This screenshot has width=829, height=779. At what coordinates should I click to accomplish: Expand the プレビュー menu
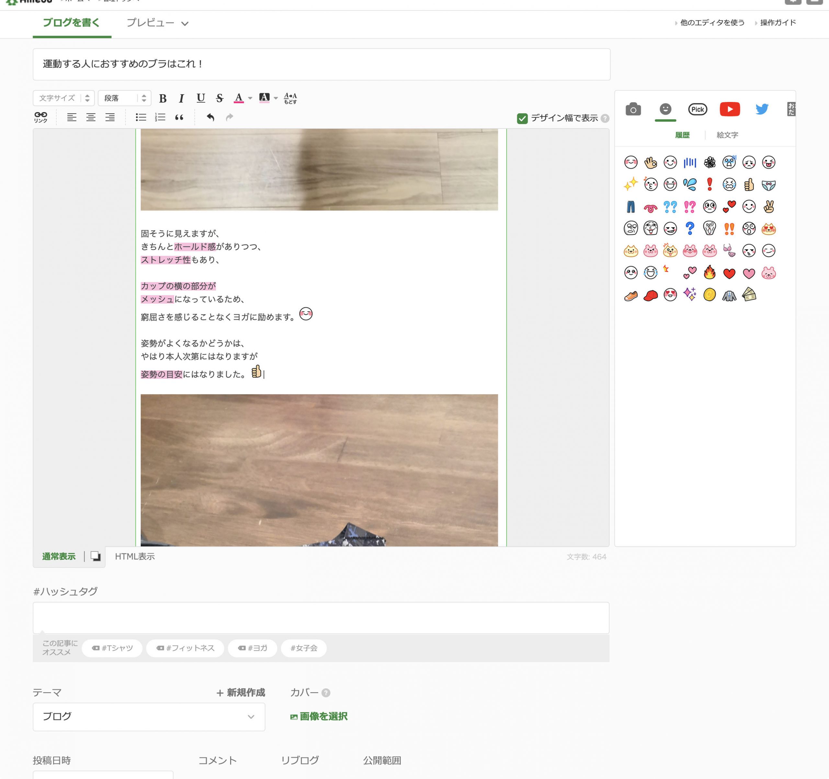(157, 23)
